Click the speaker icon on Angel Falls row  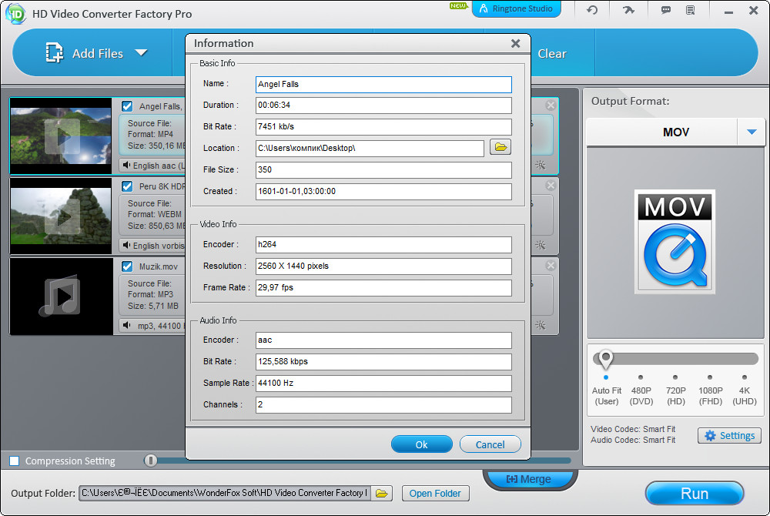tap(127, 165)
